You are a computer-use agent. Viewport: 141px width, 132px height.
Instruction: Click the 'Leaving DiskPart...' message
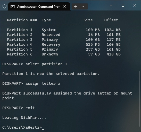(x=24, y=118)
